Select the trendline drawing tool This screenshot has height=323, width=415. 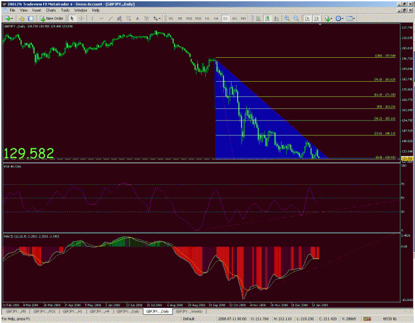(110, 19)
